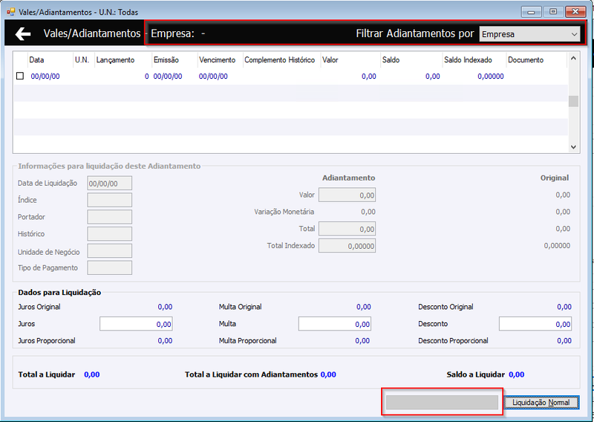
Task: Click the Complemento Histórico column header
Action: tap(280, 60)
